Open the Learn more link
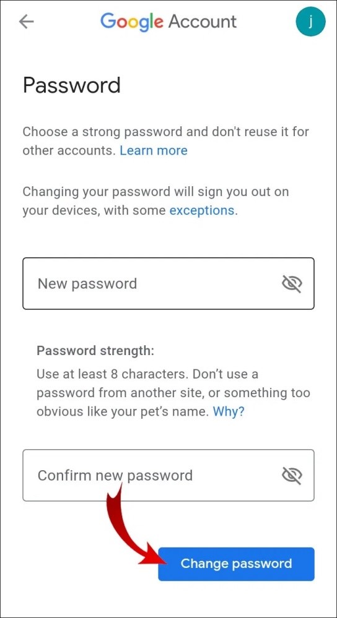This screenshot has width=337, height=618. click(x=154, y=150)
